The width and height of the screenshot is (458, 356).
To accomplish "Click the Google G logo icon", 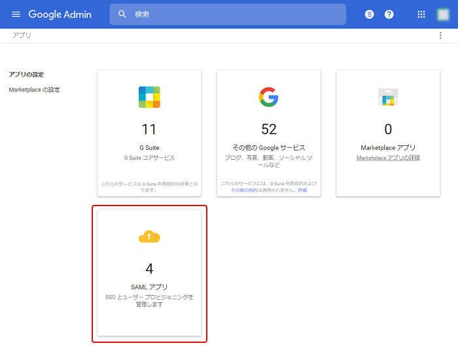I will 268,97.
